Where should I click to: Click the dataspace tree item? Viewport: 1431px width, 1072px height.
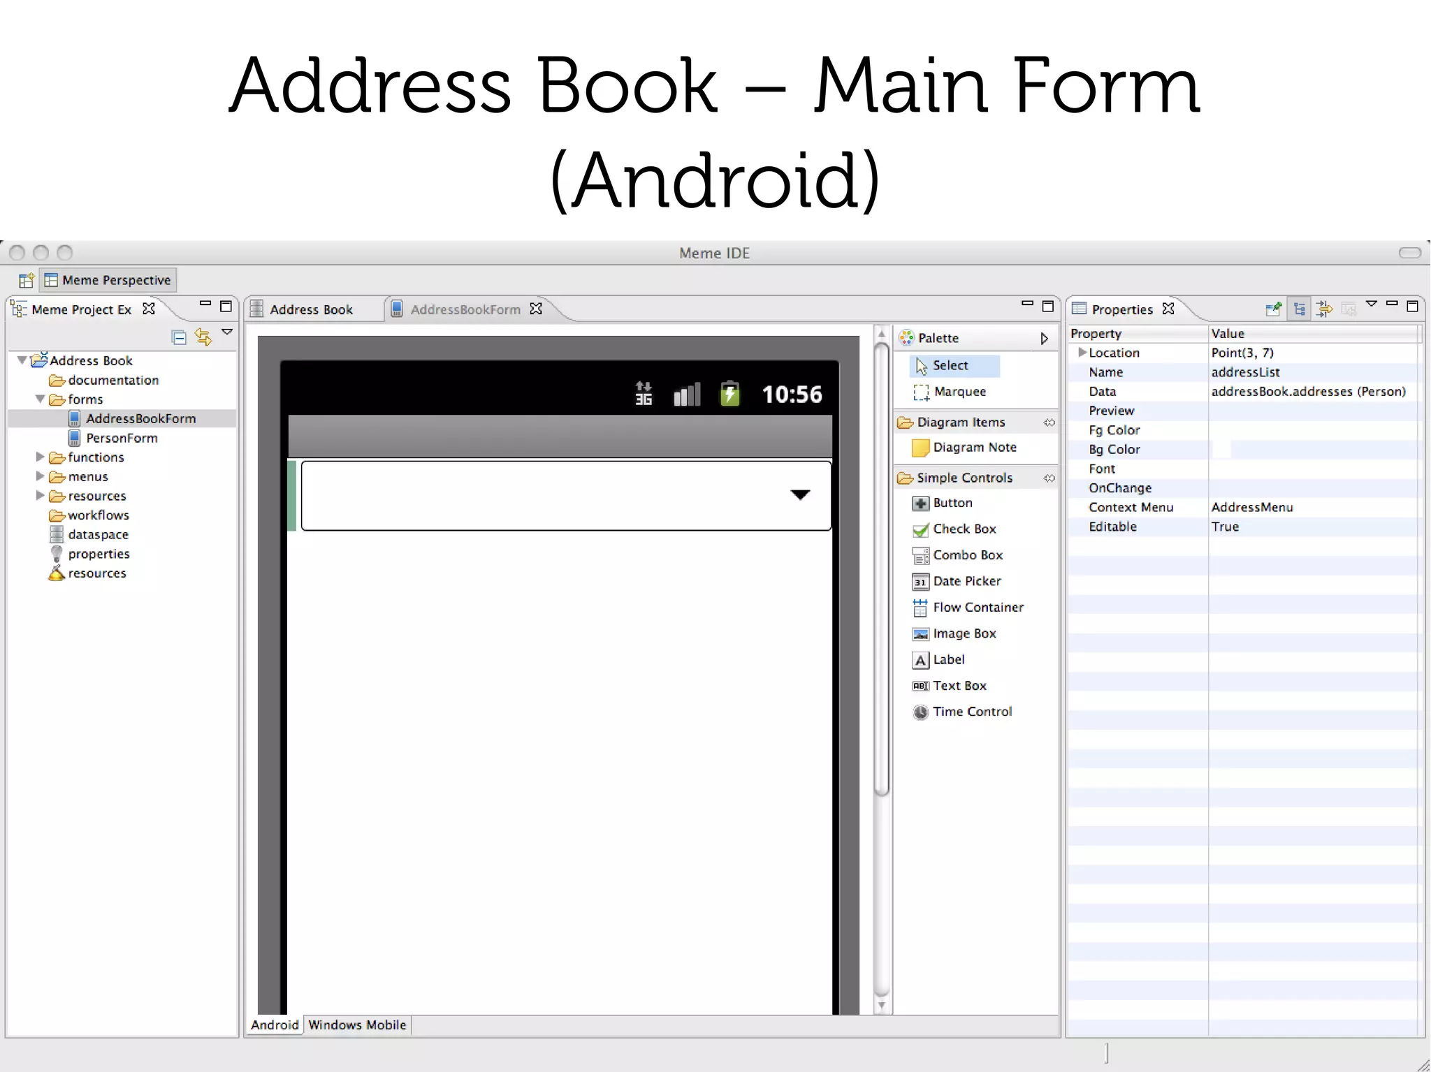click(89, 534)
